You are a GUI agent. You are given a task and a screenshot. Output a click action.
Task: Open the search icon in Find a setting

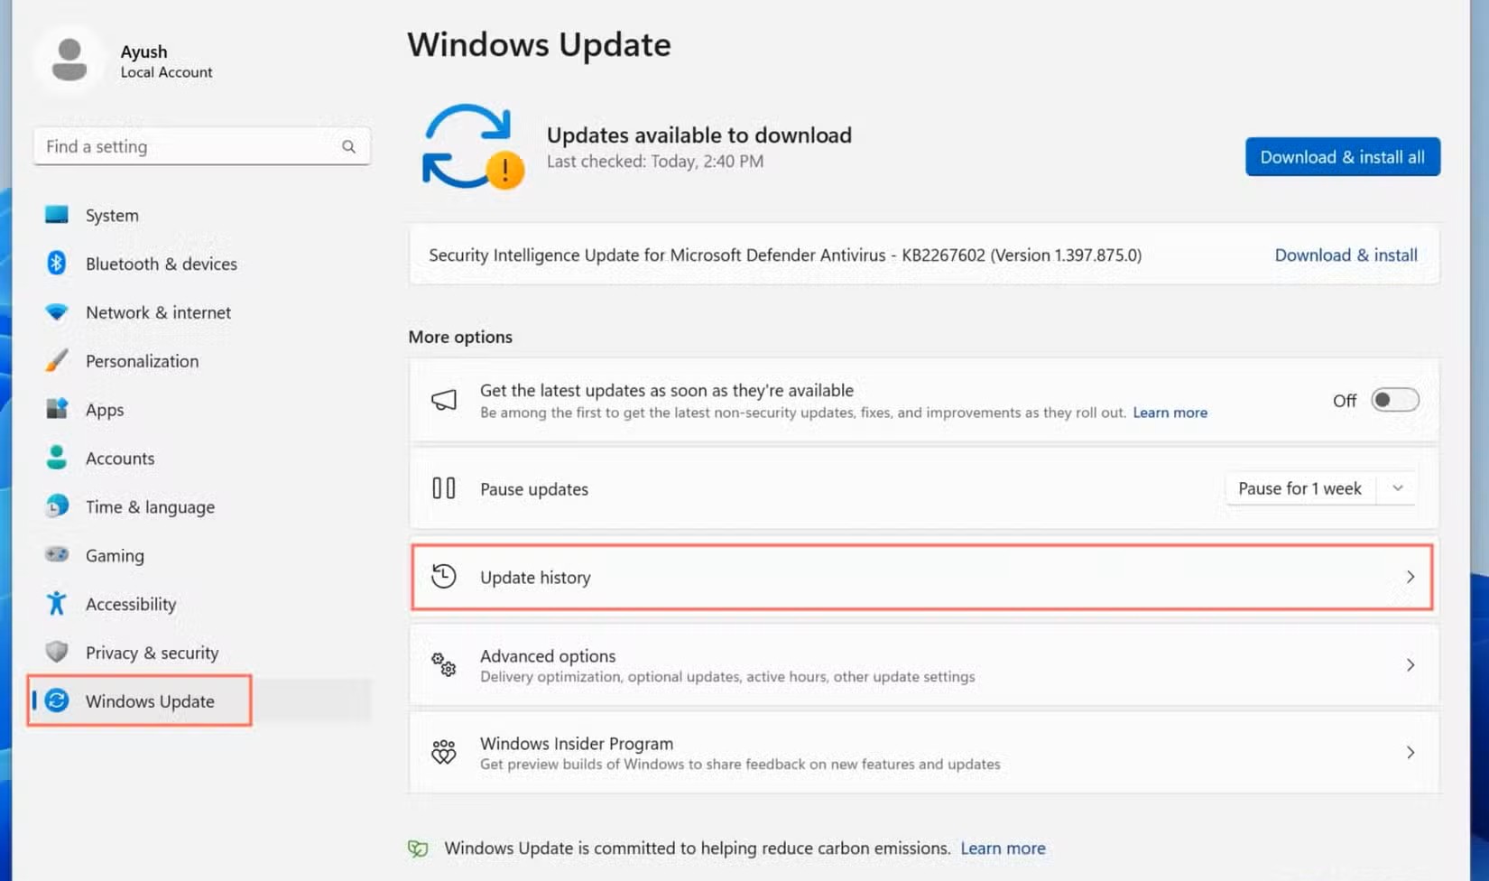point(348,145)
